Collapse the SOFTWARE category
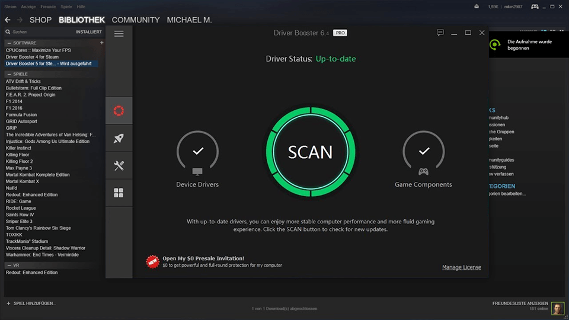 (9, 43)
